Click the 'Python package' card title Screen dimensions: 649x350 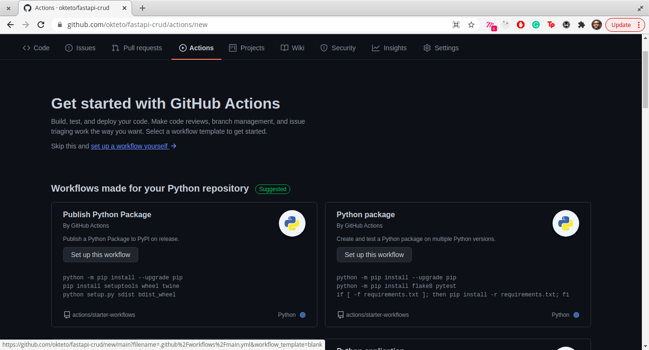366,214
